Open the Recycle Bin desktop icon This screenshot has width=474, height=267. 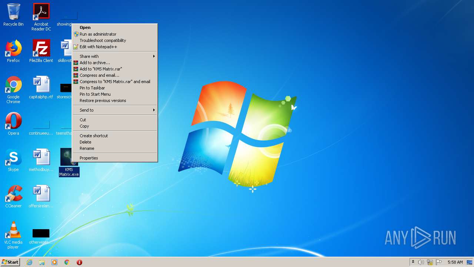(13, 15)
